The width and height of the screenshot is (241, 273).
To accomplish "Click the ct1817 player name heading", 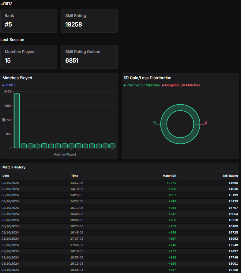I will [6, 3].
